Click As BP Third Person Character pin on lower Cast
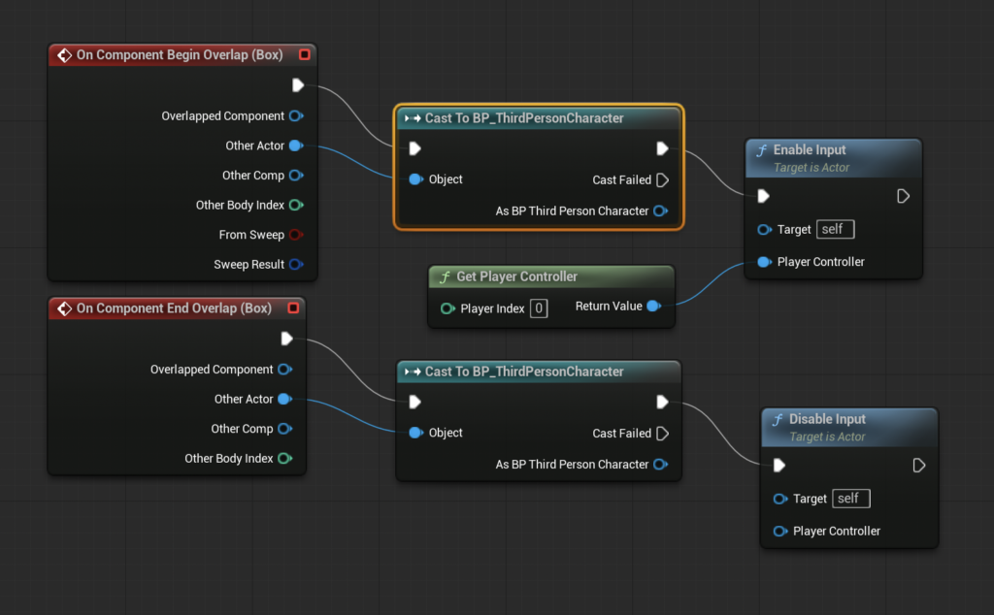The width and height of the screenshot is (994, 615). coord(660,465)
